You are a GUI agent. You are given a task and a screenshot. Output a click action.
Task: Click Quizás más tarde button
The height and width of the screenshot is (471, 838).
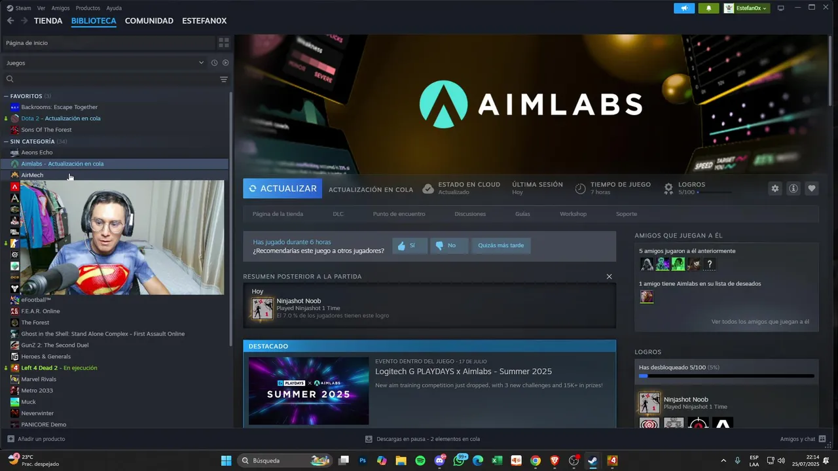501,245
